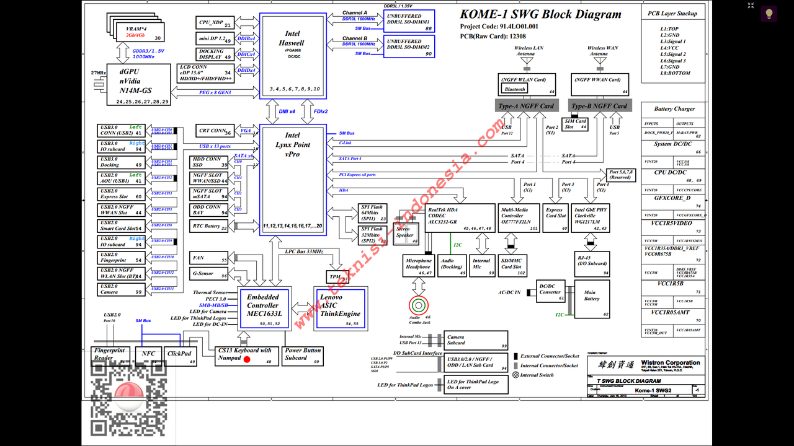Click the 'DC/DC Converter' block
The height and width of the screenshot is (446, 794).
[551, 292]
